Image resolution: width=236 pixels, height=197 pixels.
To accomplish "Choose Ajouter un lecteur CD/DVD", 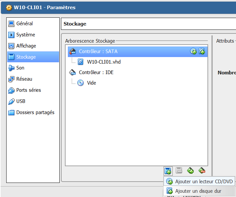I will pos(199,182).
